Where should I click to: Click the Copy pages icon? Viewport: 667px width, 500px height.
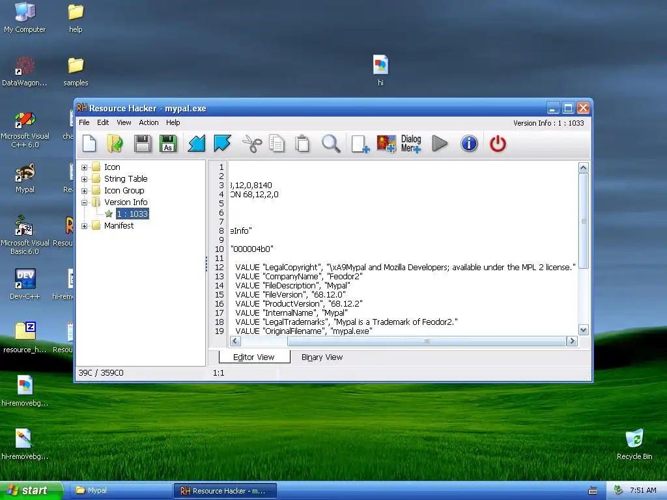(x=277, y=144)
